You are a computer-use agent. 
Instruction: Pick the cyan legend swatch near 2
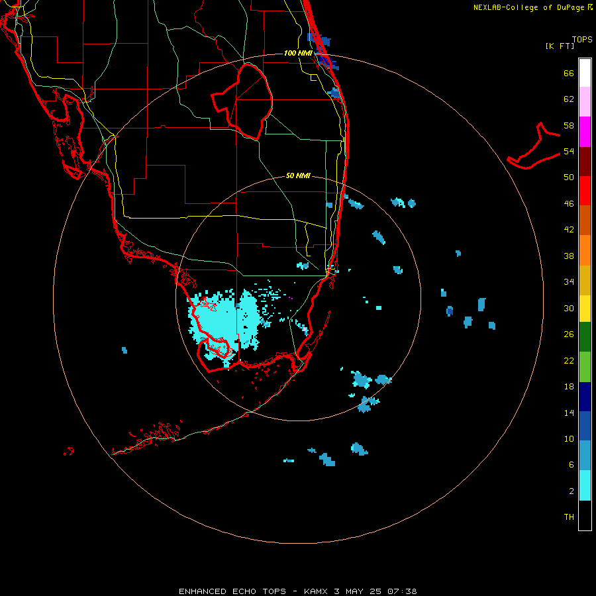point(585,485)
